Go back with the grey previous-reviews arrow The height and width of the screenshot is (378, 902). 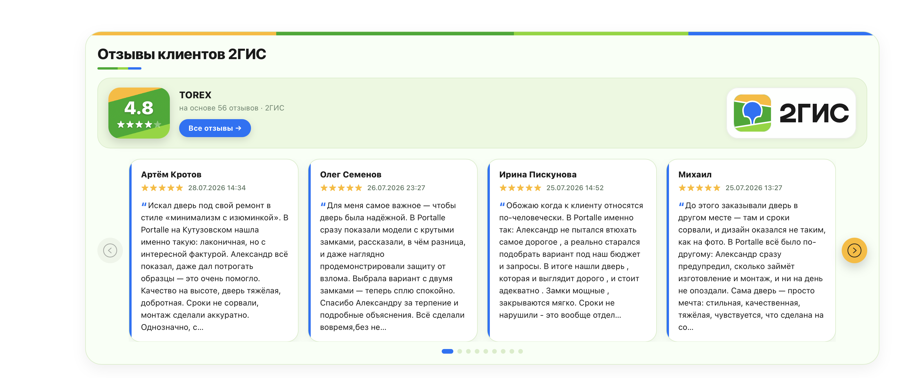pyautogui.click(x=110, y=250)
